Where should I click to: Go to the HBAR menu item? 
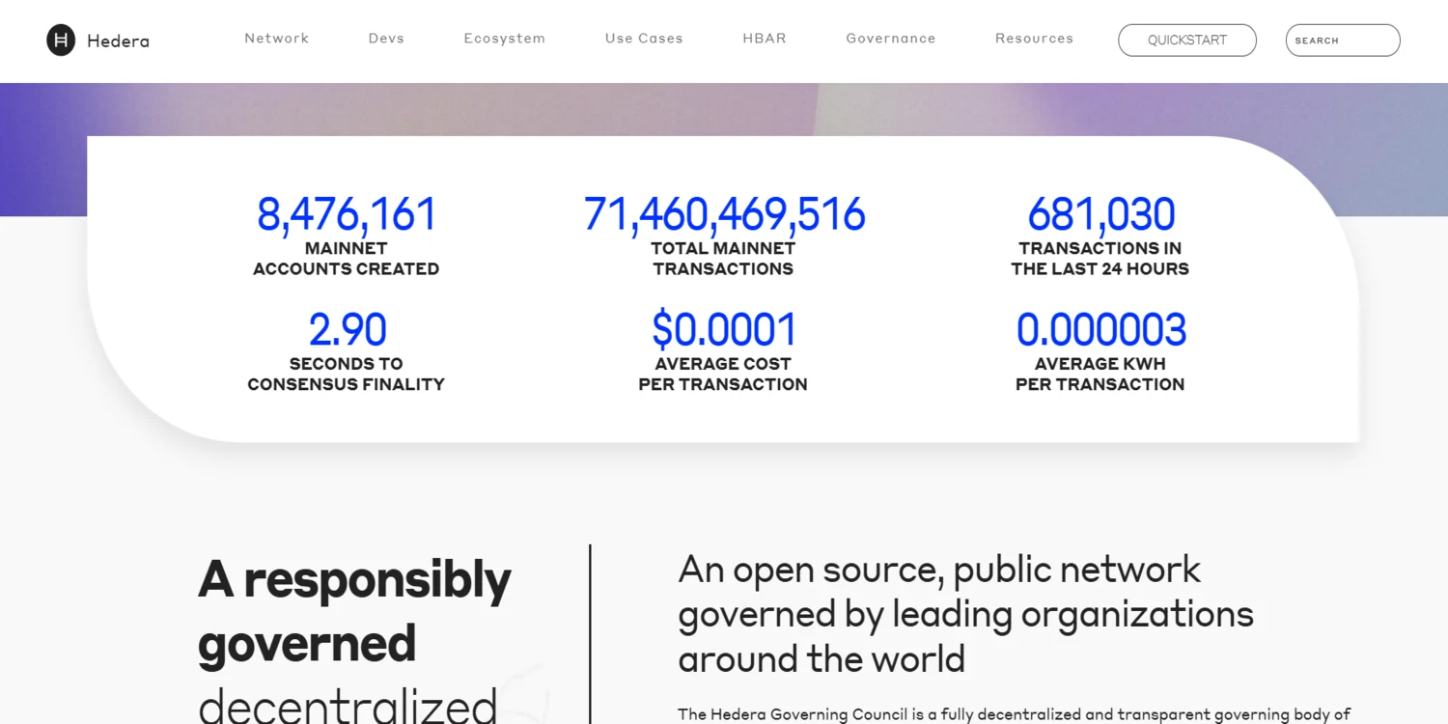tap(765, 39)
